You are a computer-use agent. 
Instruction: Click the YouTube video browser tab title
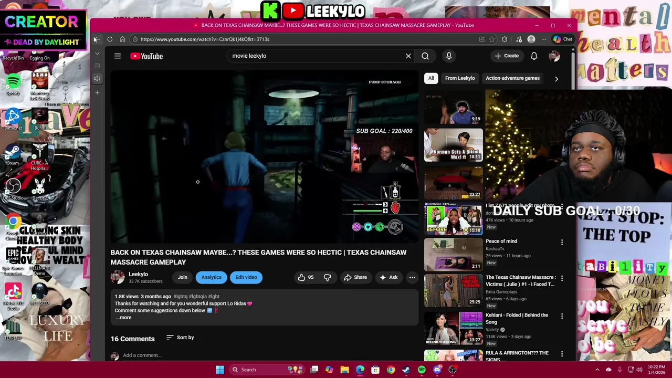click(334, 25)
